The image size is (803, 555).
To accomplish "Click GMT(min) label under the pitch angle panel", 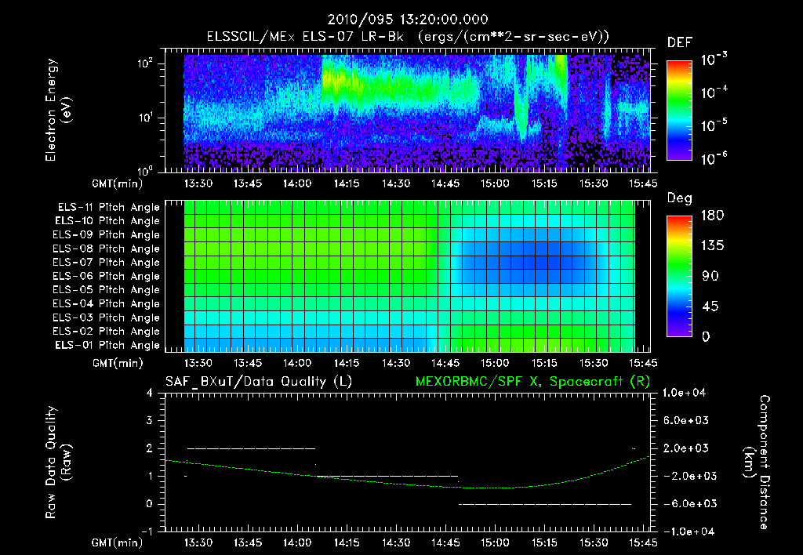I will (118, 364).
